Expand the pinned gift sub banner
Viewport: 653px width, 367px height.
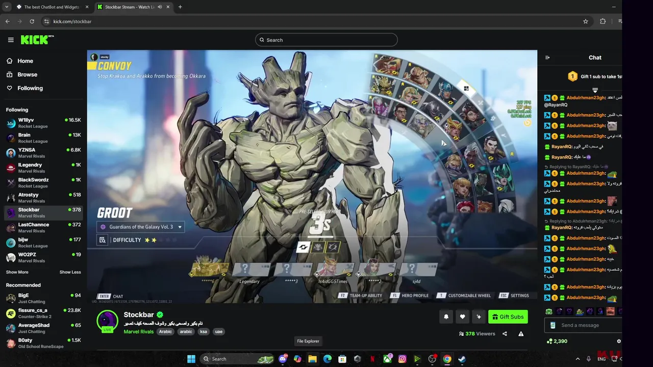pyautogui.click(x=595, y=90)
